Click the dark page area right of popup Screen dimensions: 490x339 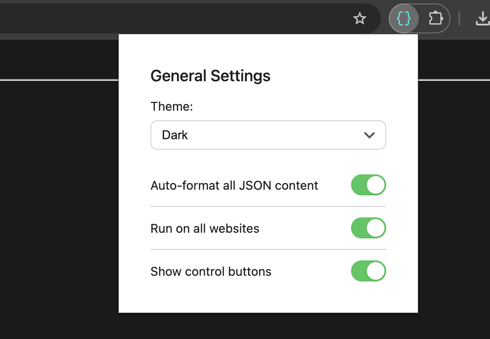(x=454, y=198)
